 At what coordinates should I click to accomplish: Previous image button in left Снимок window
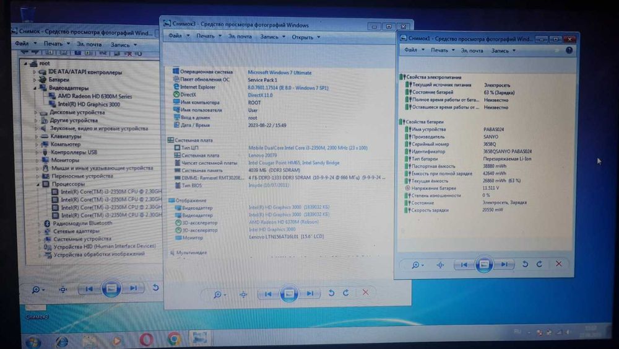tap(89, 289)
